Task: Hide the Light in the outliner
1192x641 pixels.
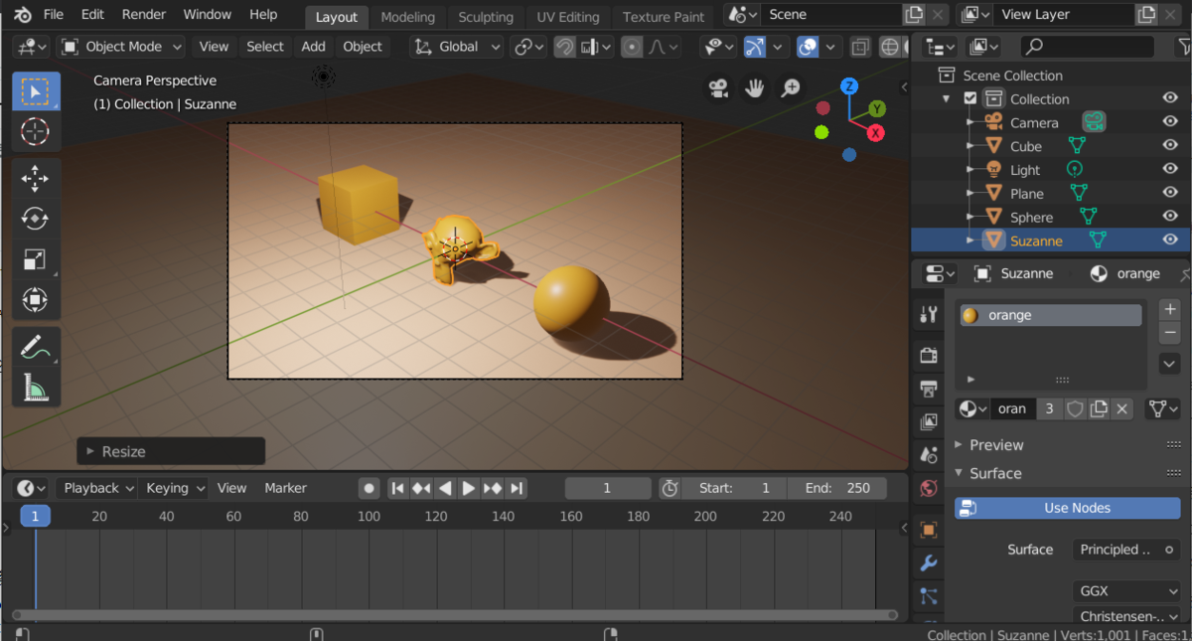Action: point(1170,170)
